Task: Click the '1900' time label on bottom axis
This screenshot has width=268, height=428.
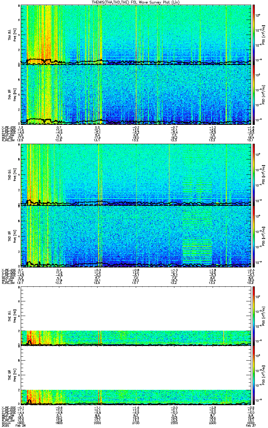Action: 59,423
